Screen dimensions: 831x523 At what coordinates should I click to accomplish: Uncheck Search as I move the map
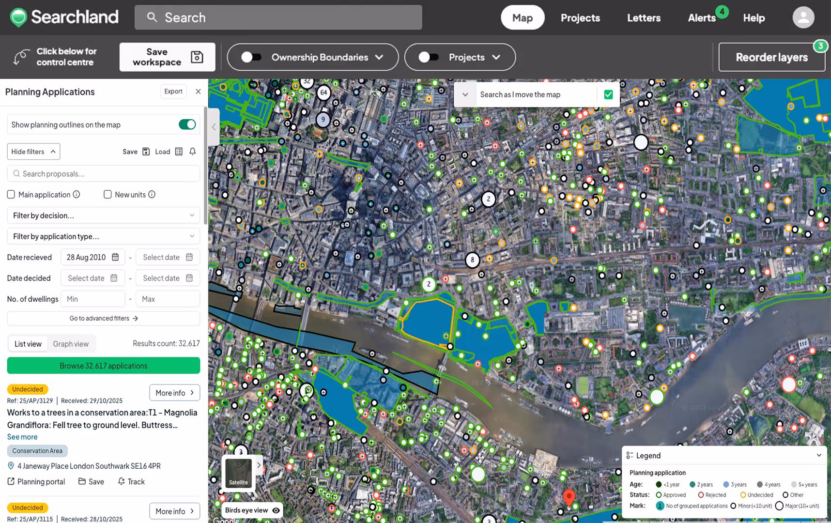click(608, 94)
